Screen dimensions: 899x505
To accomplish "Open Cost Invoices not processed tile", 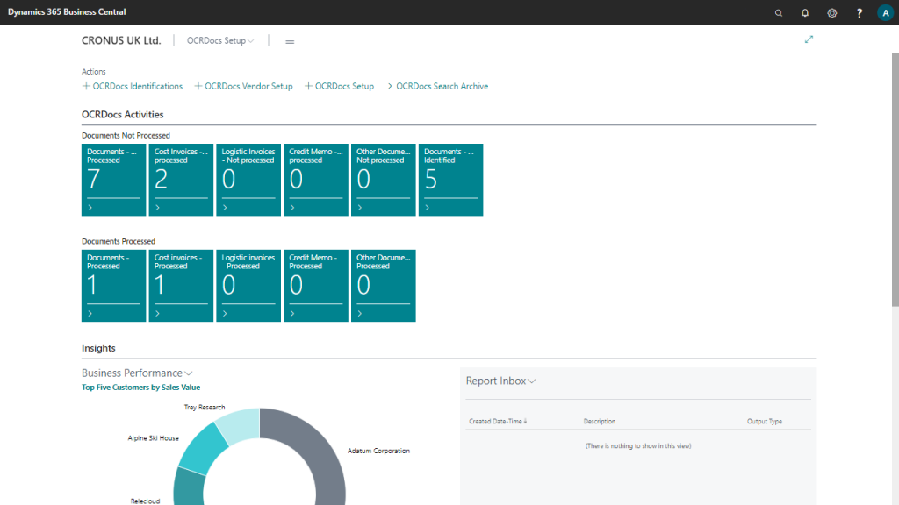I will (181, 180).
